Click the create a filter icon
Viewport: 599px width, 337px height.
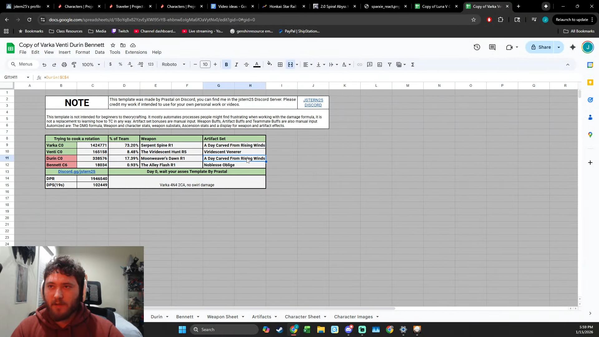point(390,65)
